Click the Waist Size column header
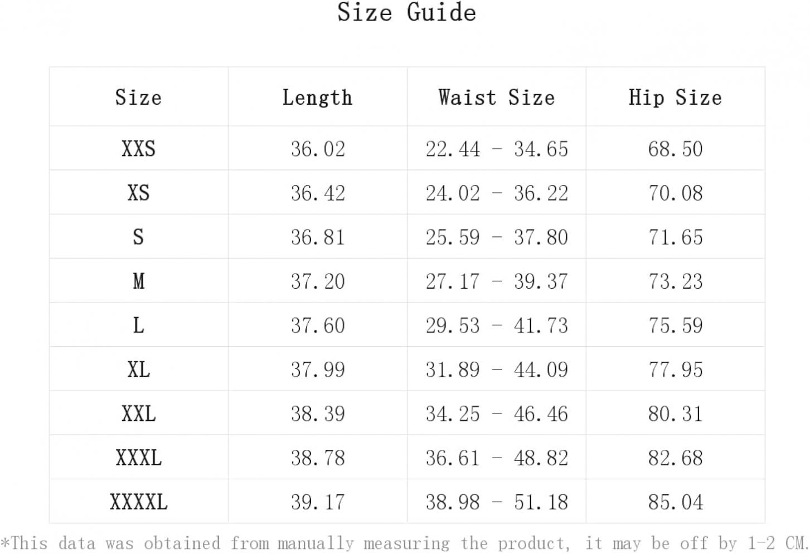This screenshot has height=554, width=810. tap(496, 98)
